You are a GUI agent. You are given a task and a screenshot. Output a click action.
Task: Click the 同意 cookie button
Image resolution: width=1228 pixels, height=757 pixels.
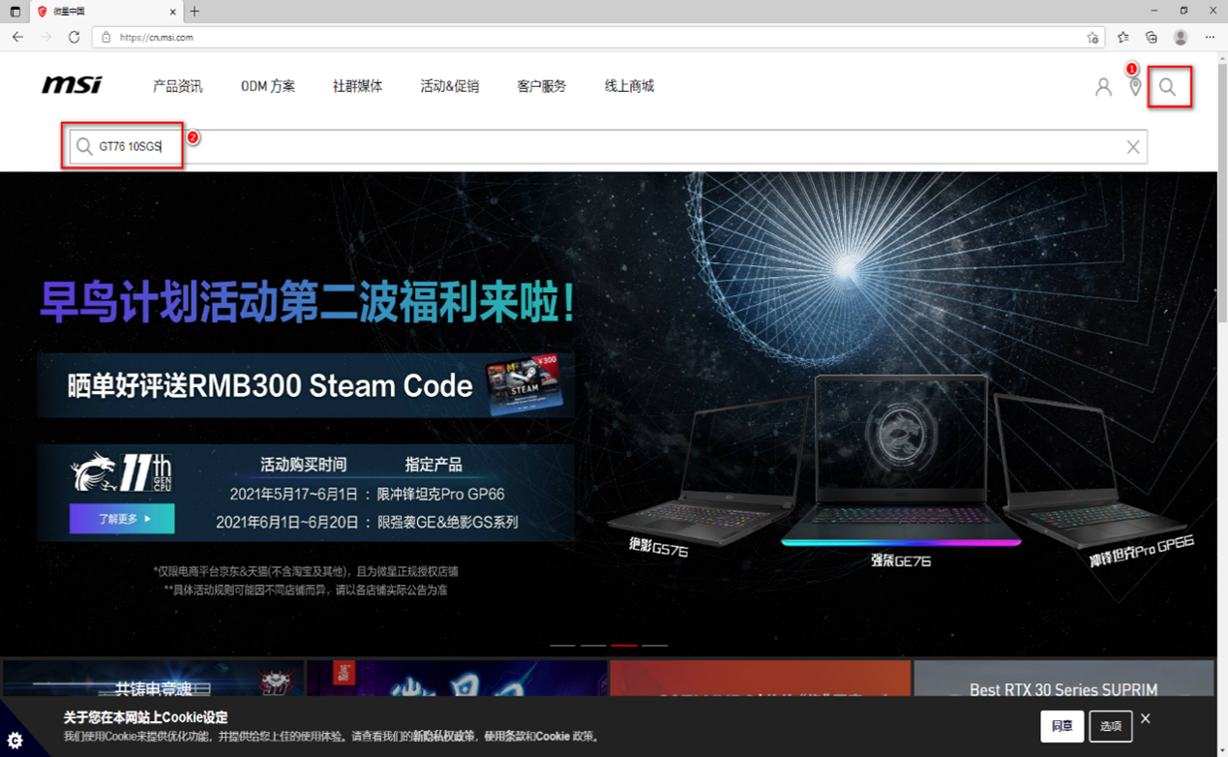[1062, 726]
